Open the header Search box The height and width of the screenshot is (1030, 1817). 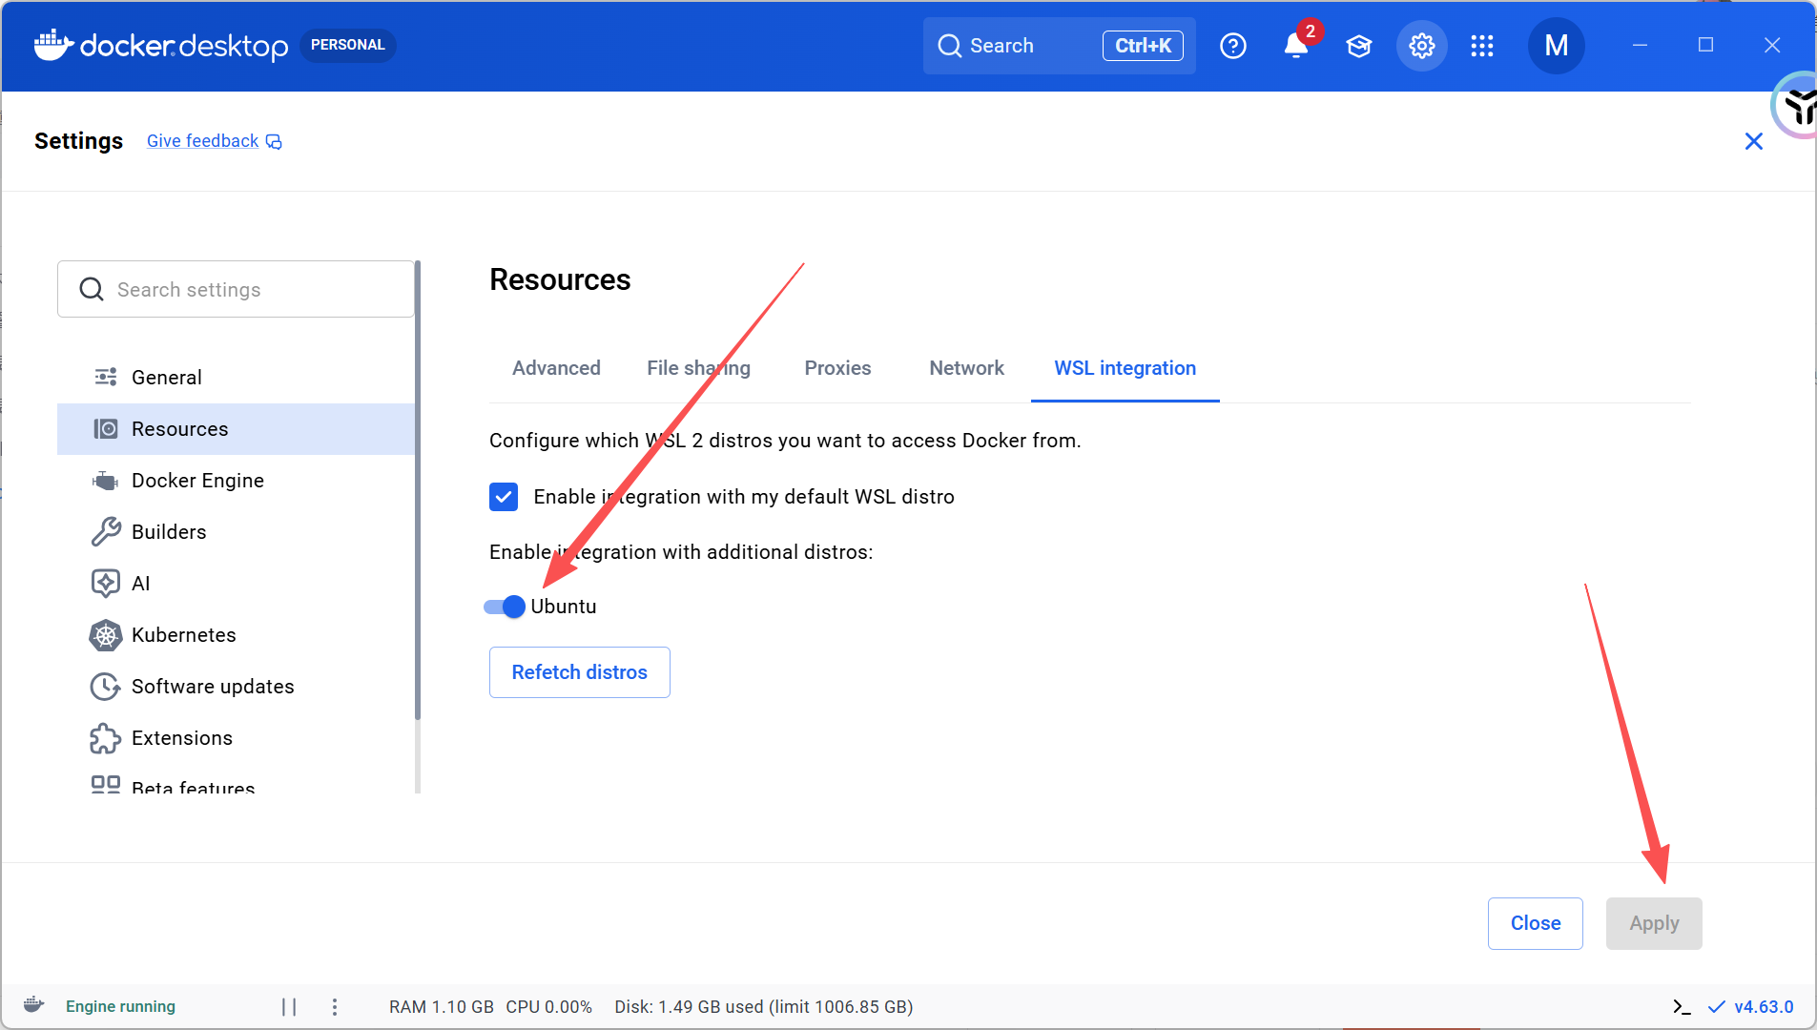point(1059,46)
